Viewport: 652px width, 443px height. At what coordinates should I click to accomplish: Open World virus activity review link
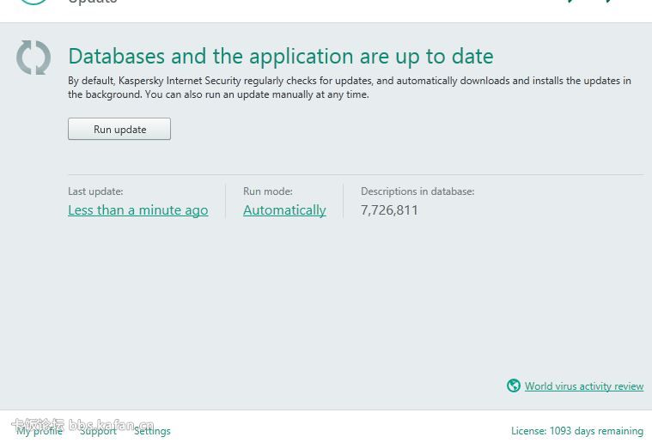584,386
